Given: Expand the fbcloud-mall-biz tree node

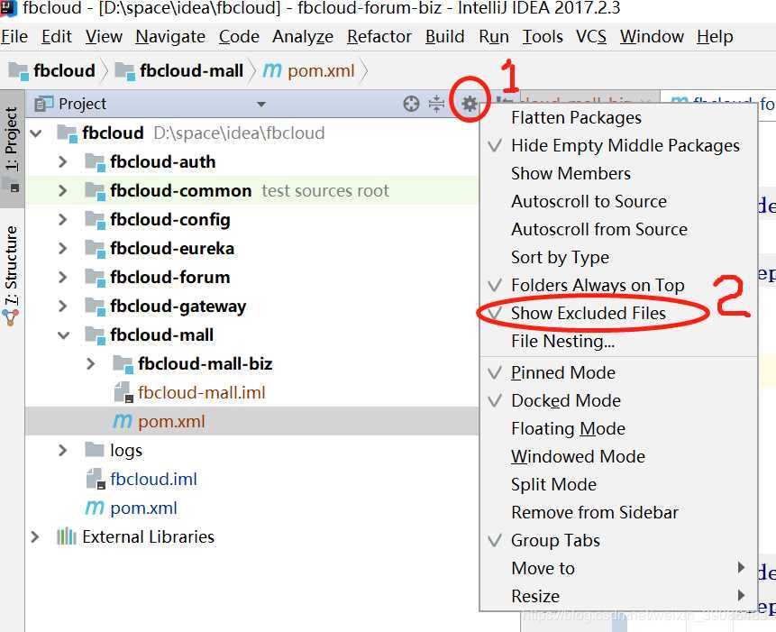Looking at the screenshot, I should point(90,364).
